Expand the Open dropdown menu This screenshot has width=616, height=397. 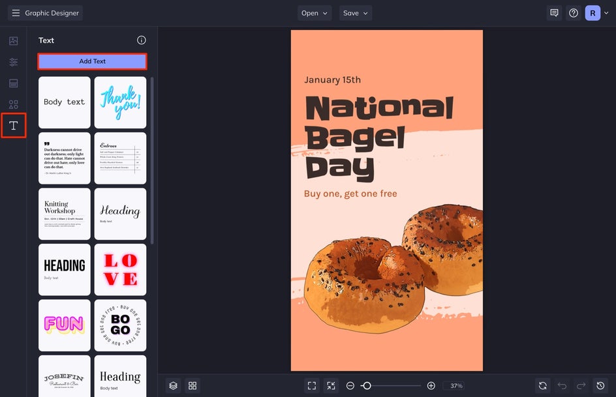point(315,13)
